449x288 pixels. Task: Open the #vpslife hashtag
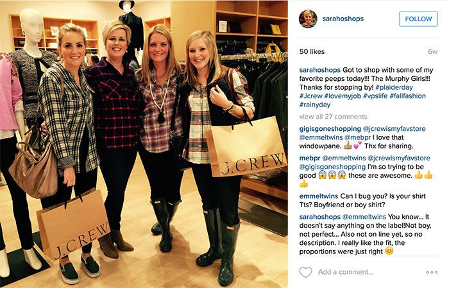click(375, 96)
